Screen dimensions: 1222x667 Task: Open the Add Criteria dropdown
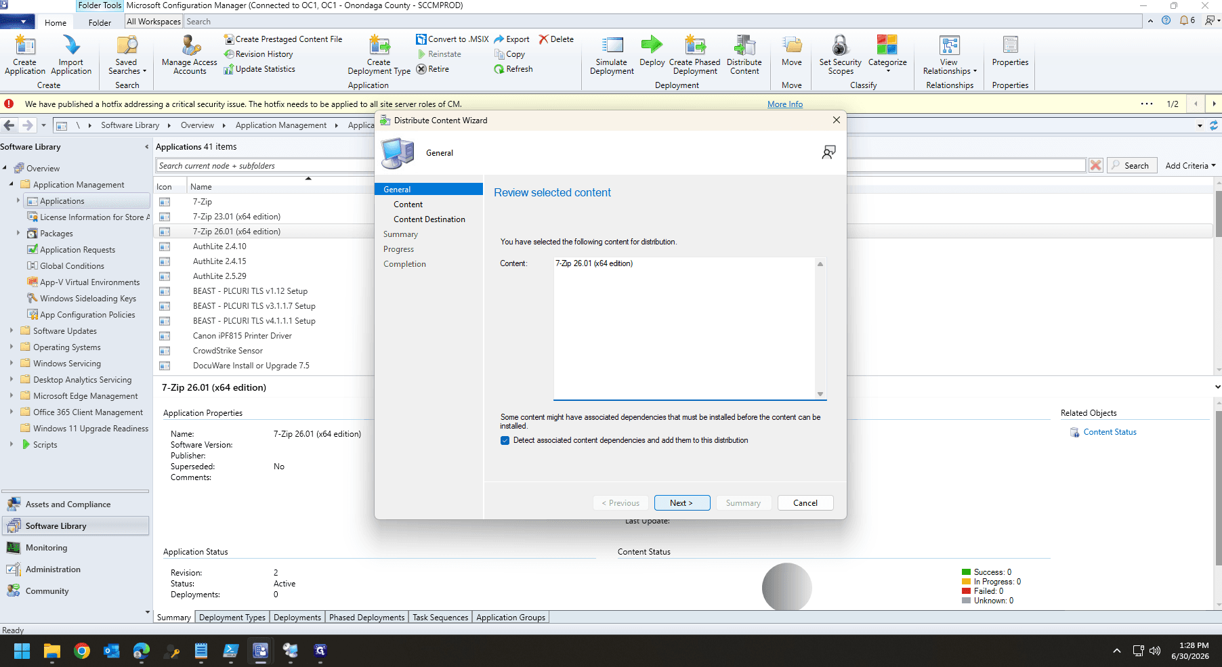[1190, 165]
